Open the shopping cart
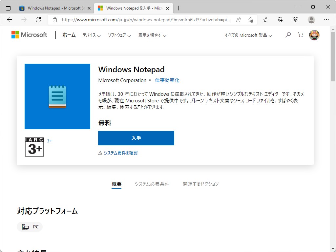The height and width of the screenshot is (252, 336). pyautogui.click(x=301, y=34)
